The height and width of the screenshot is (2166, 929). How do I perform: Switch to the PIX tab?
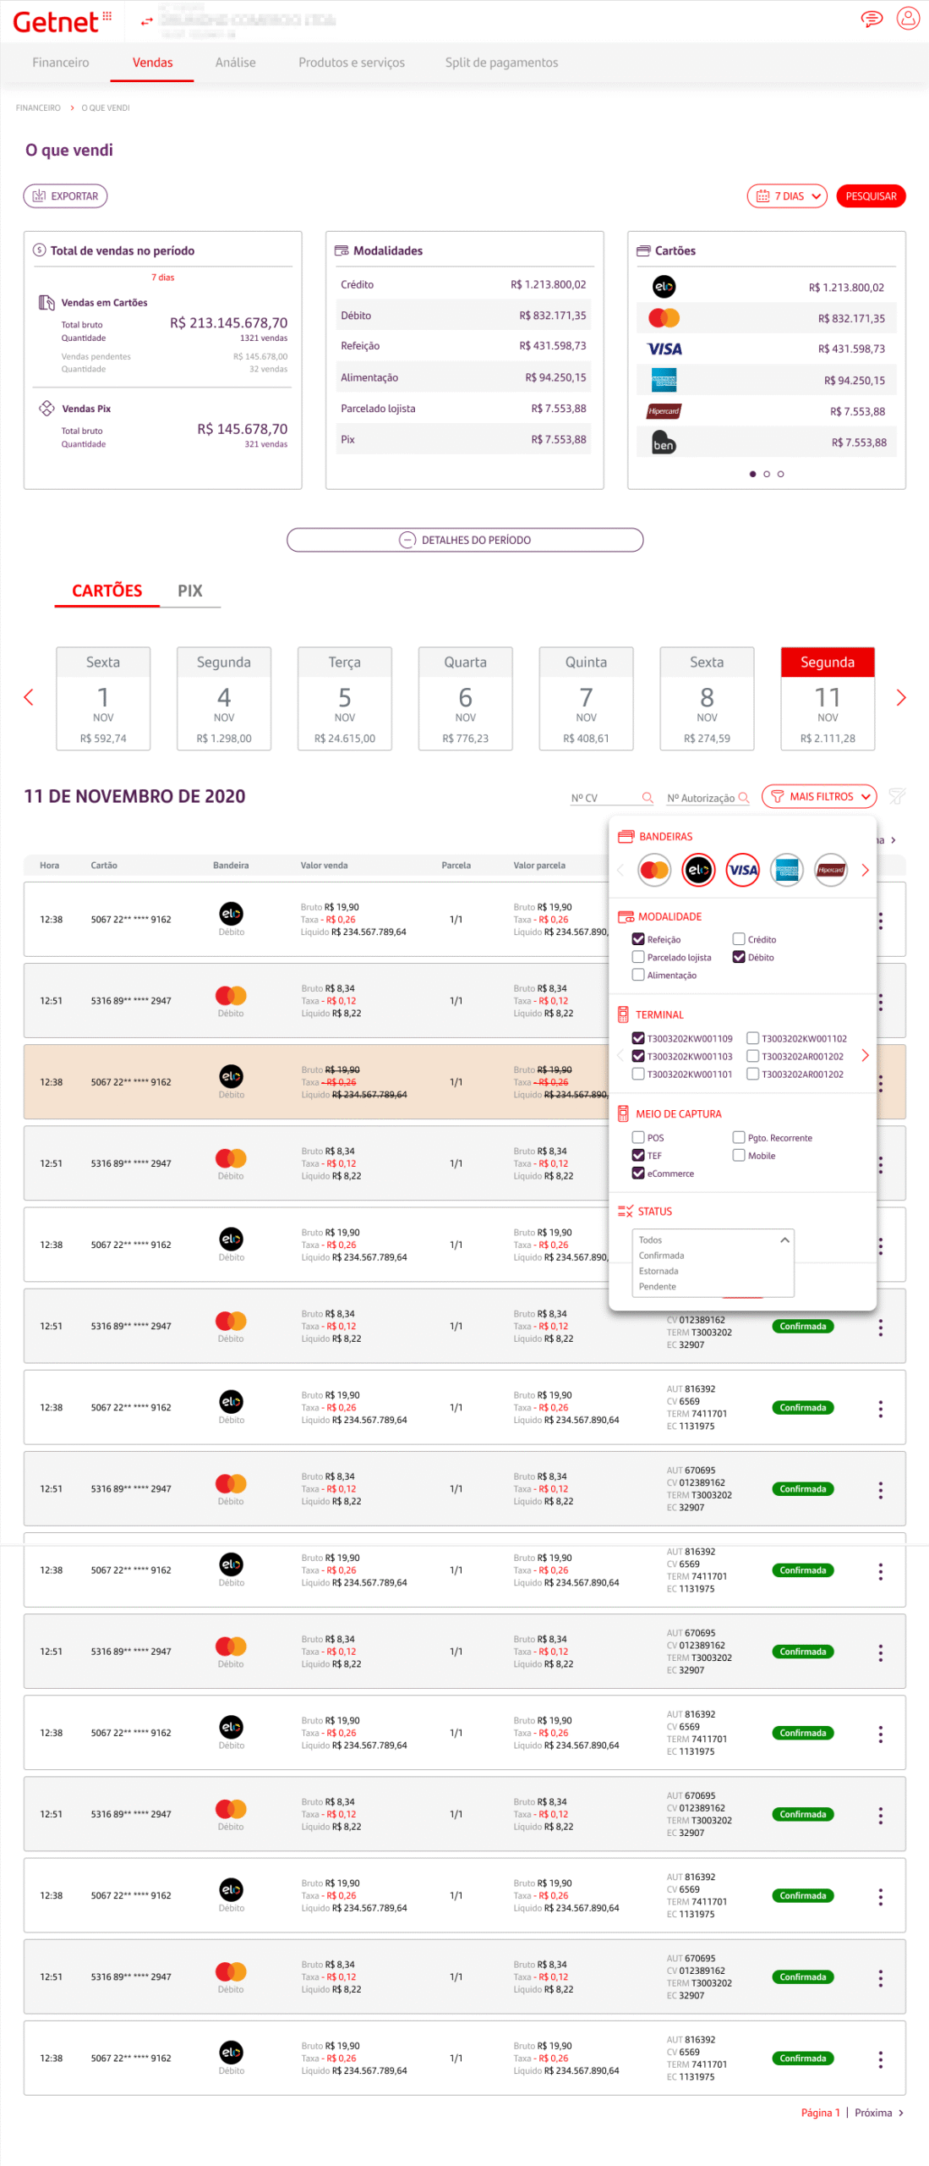[x=189, y=590]
